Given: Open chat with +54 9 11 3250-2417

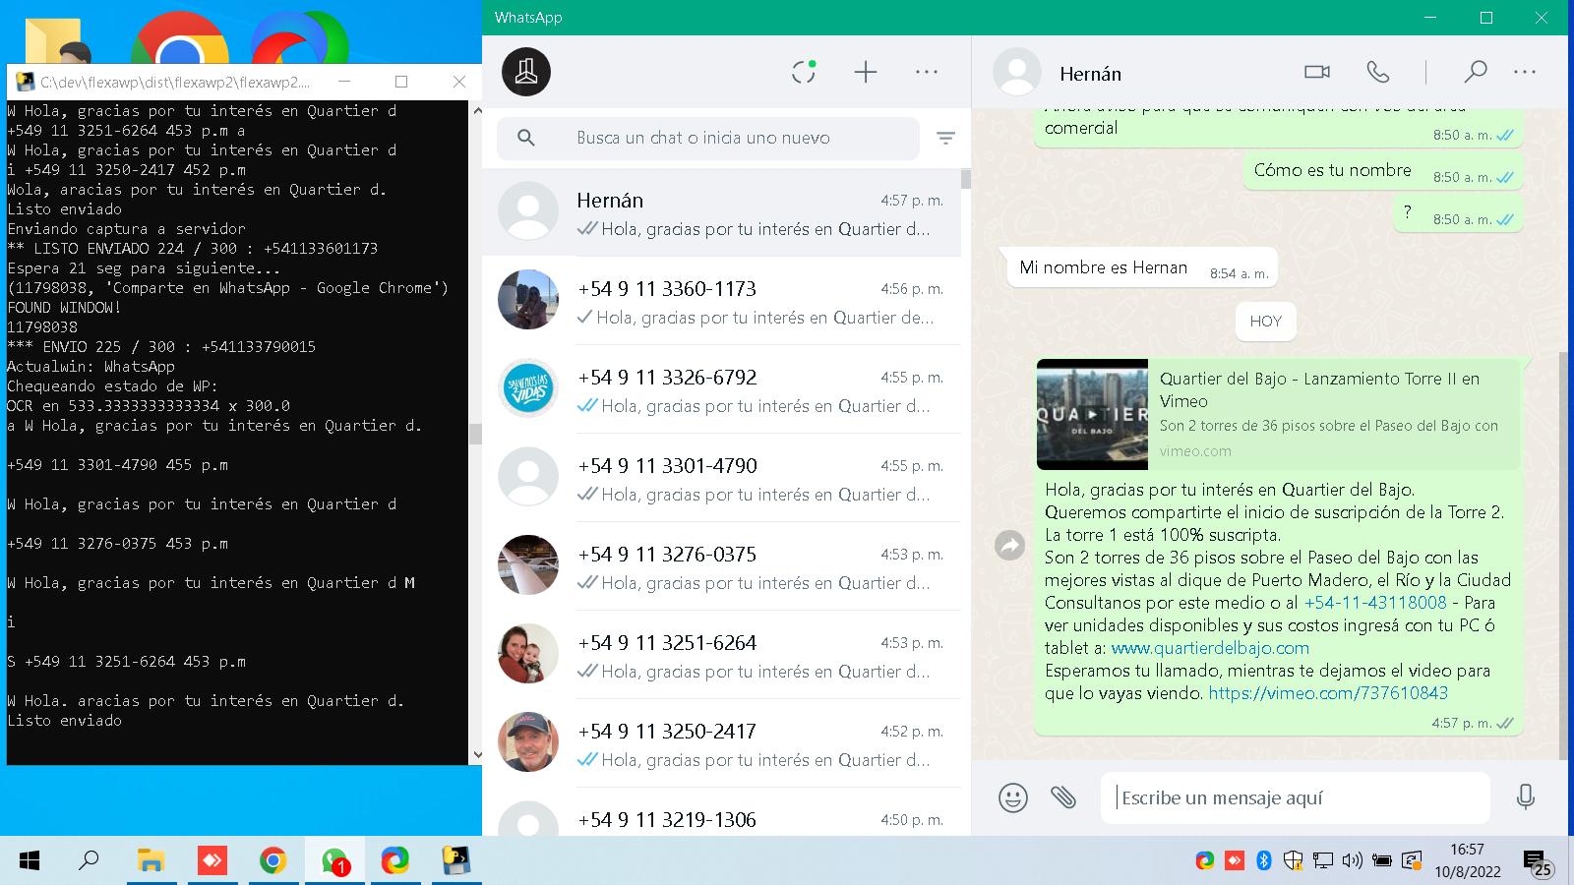Looking at the screenshot, I should tap(721, 743).
